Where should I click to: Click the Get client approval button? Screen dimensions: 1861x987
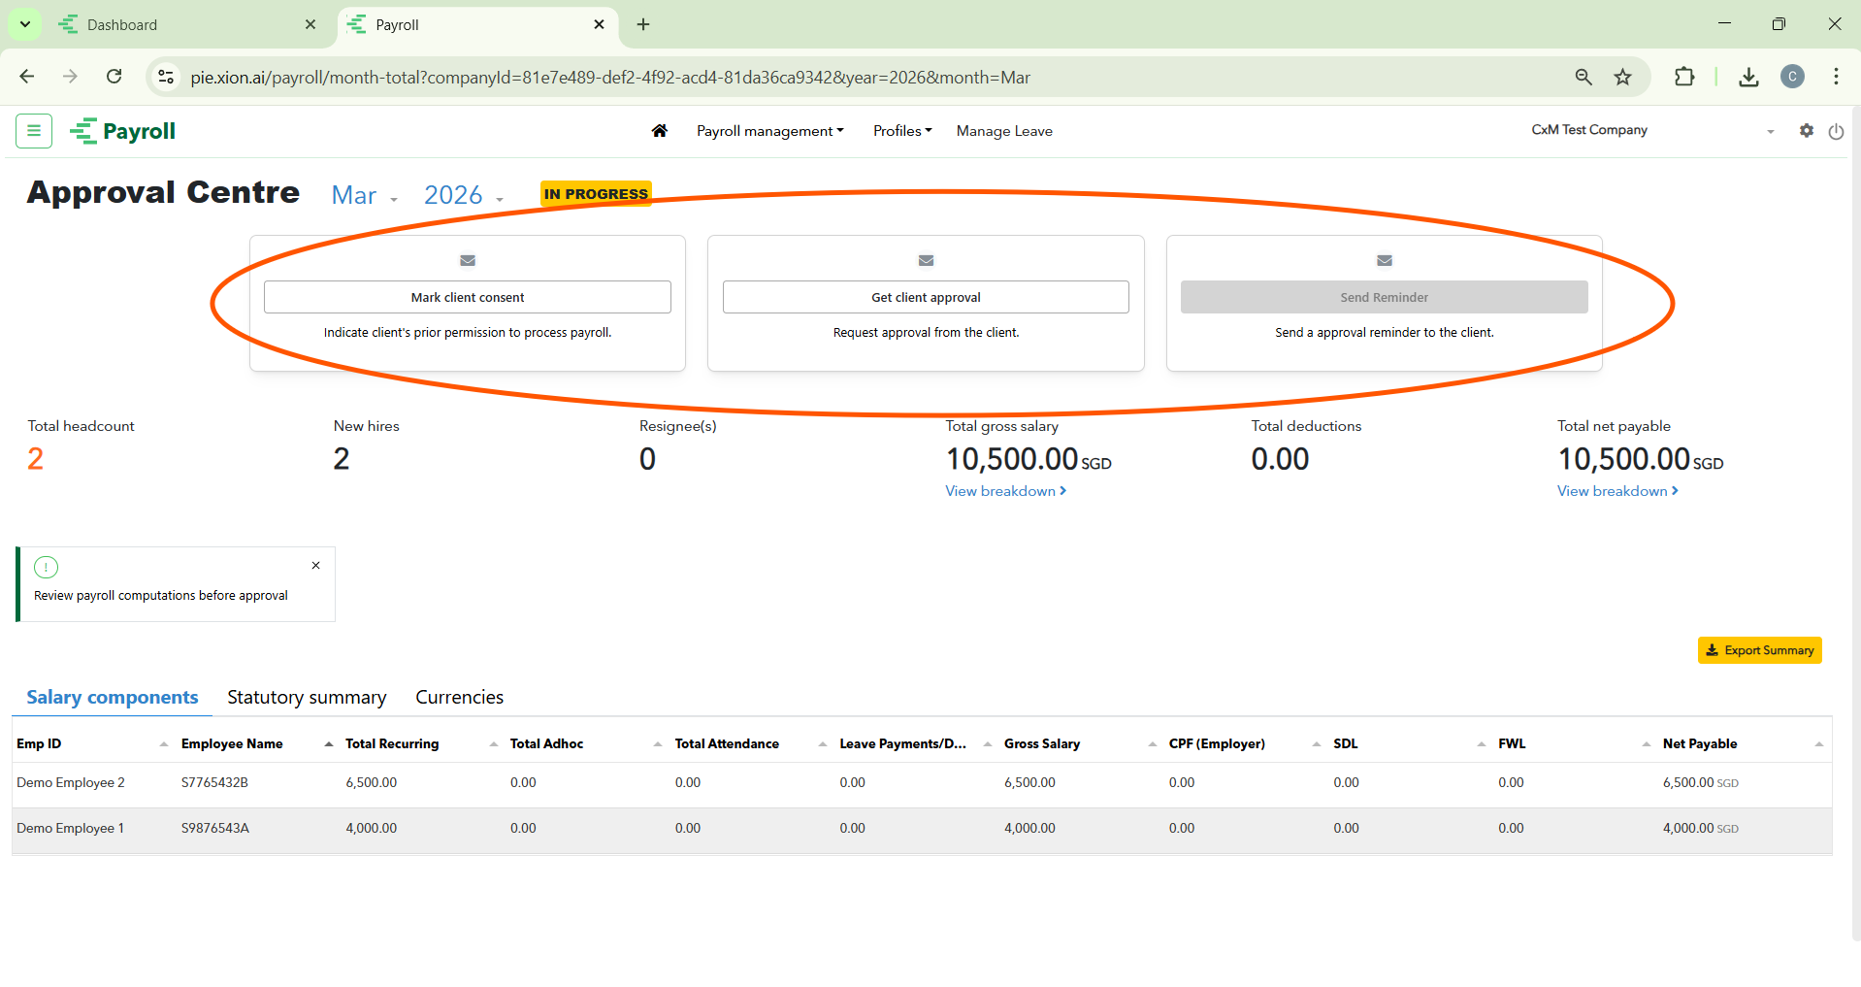click(x=926, y=297)
